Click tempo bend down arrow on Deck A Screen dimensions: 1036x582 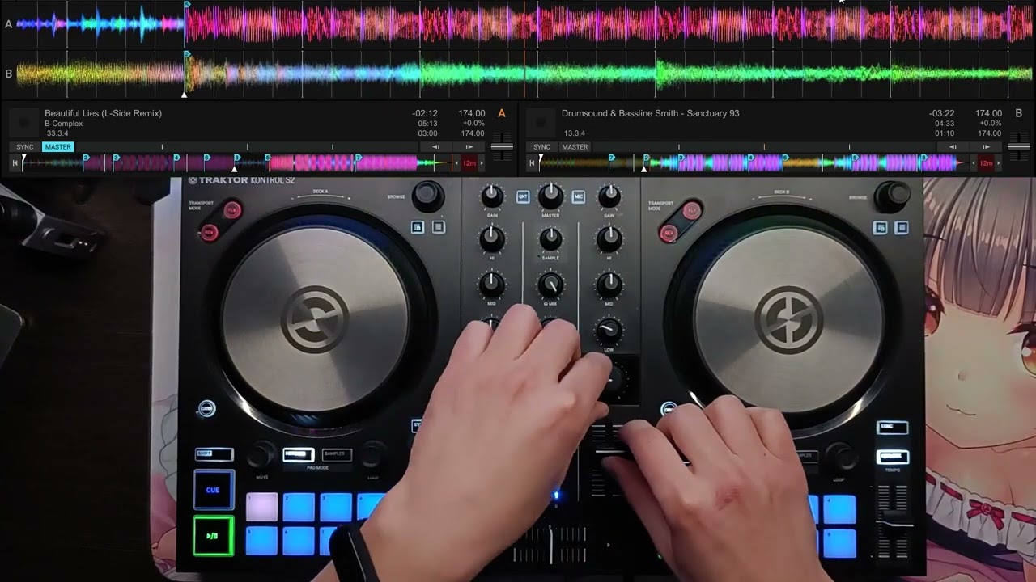(x=435, y=147)
